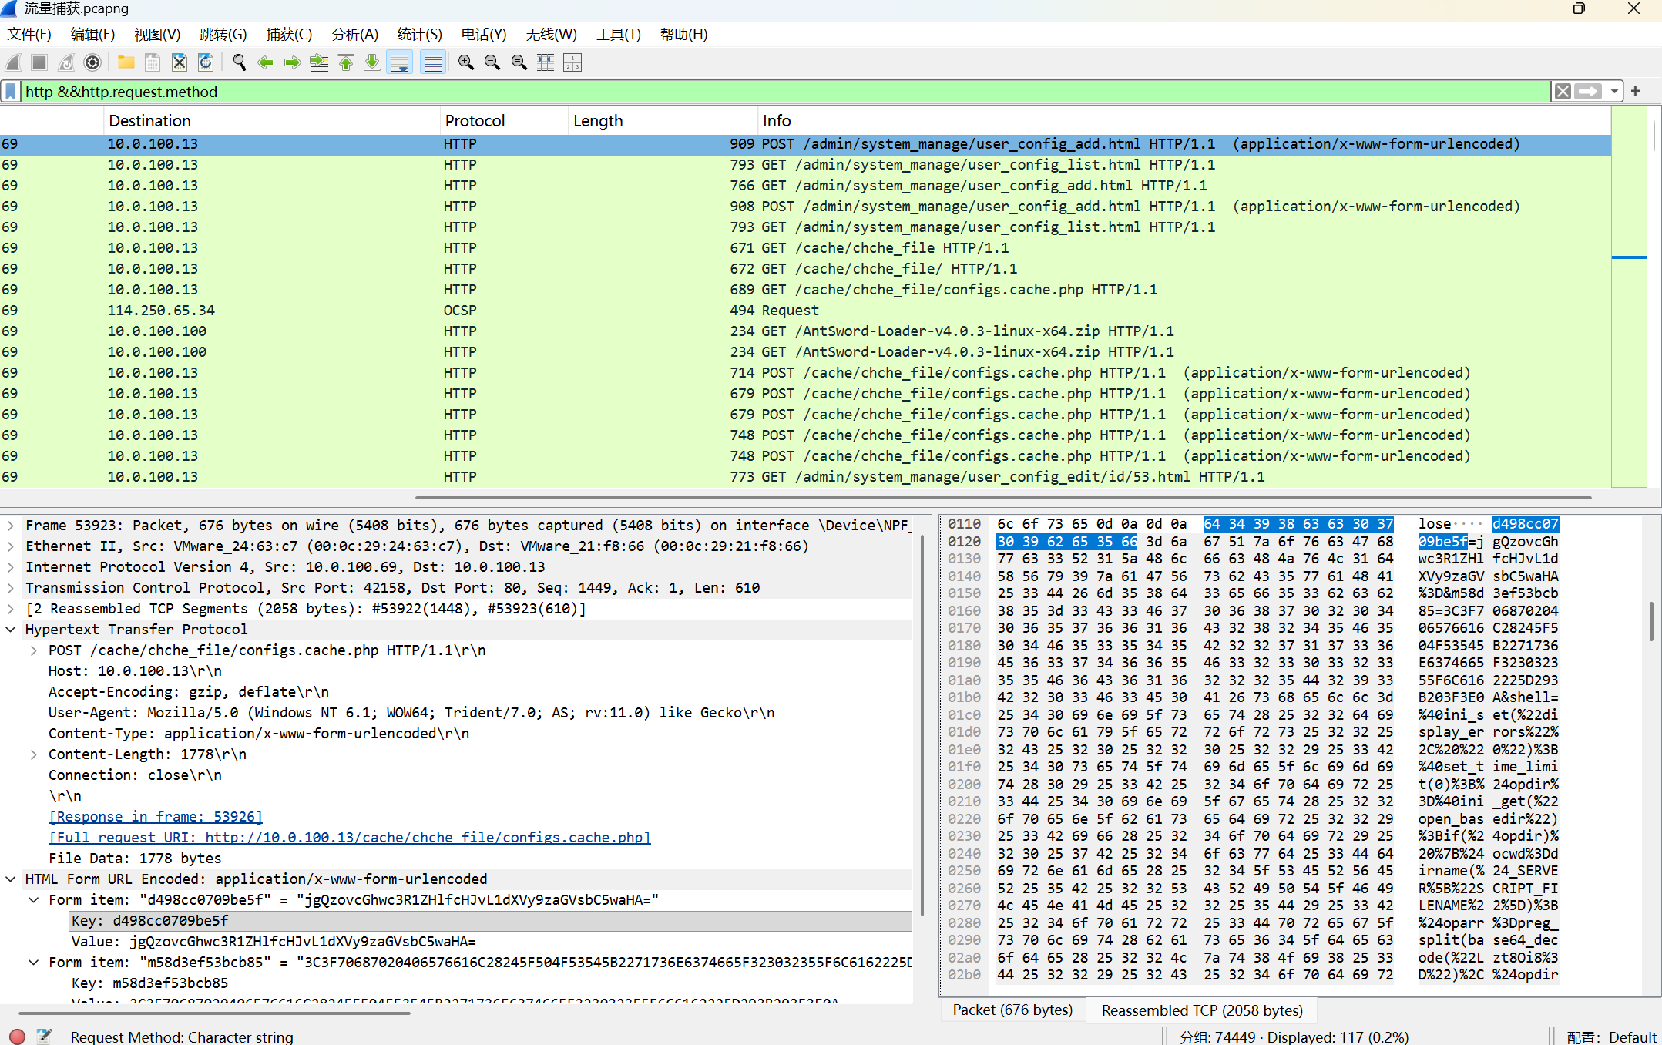Toggle packet list colorize rules
Image resolution: width=1662 pixels, height=1045 pixels.
[434, 62]
